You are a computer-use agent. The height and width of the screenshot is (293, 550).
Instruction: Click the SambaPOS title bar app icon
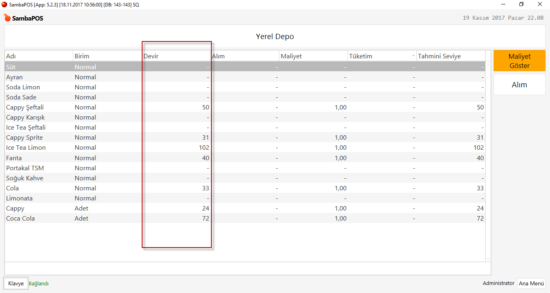4,4
